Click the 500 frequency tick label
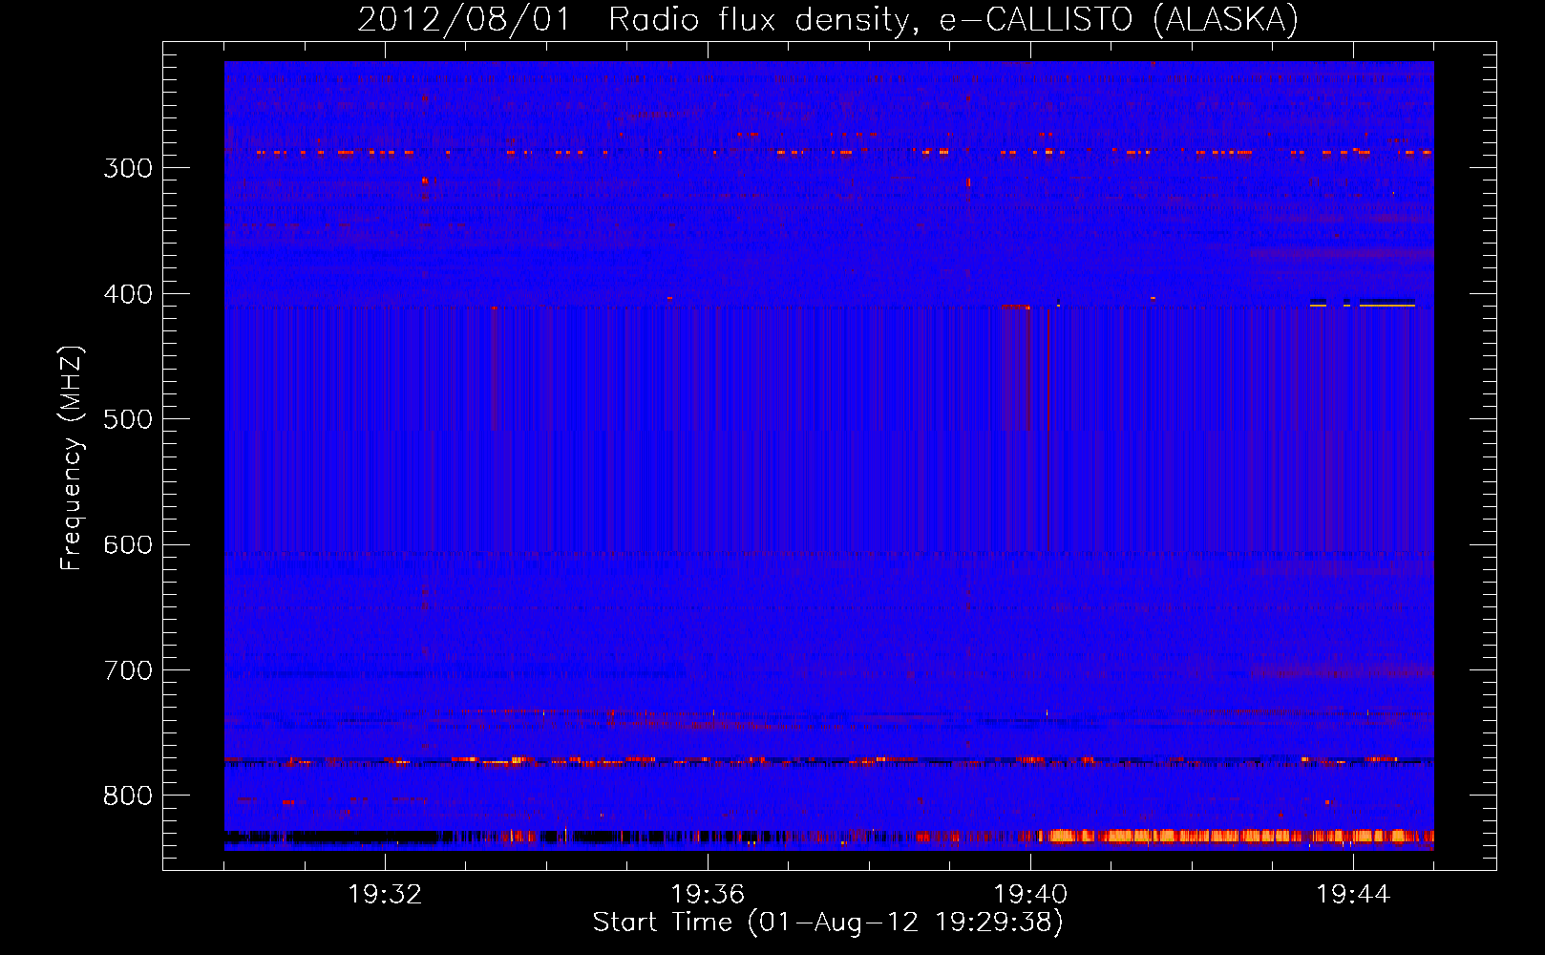Image resolution: width=1545 pixels, height=955 pixels. click(x=128, y=419)
